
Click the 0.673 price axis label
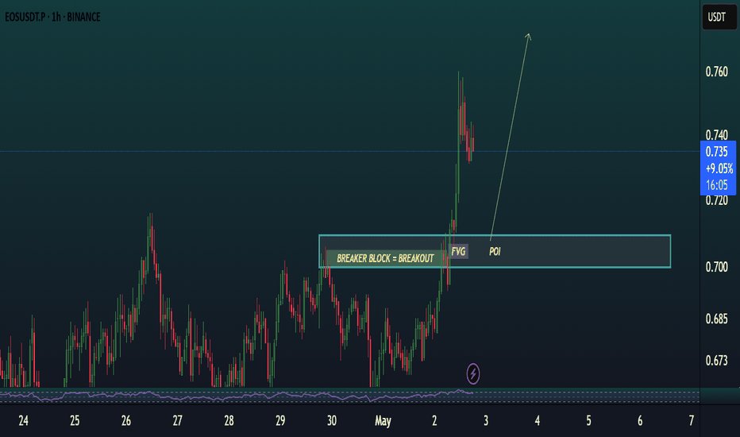tap(716, 361)
